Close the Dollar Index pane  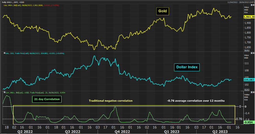pos(254,53)
